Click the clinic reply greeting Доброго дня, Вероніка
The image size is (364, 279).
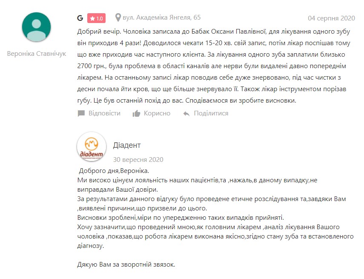114,171
